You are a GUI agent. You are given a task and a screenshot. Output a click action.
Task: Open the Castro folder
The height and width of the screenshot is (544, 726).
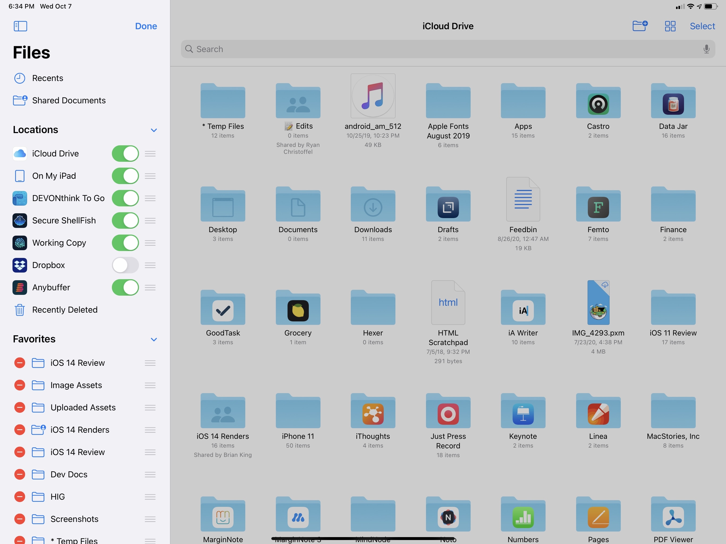[598, 101]
